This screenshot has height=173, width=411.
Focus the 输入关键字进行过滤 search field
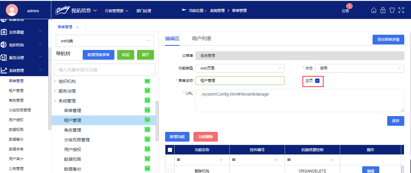point(105,70)
